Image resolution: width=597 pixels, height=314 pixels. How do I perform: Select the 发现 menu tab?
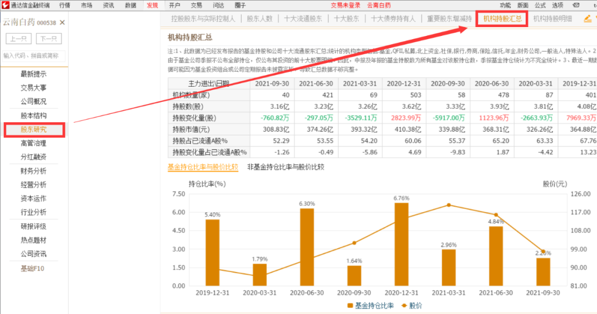pos(153,6)
